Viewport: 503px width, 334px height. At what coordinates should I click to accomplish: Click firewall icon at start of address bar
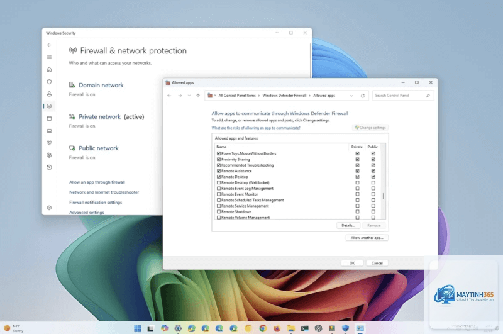[x=210, y=96]
